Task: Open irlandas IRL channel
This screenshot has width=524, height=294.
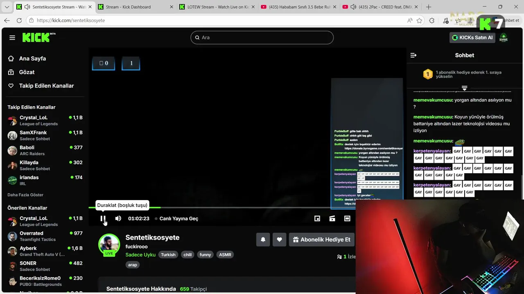Action: [45, 180]
